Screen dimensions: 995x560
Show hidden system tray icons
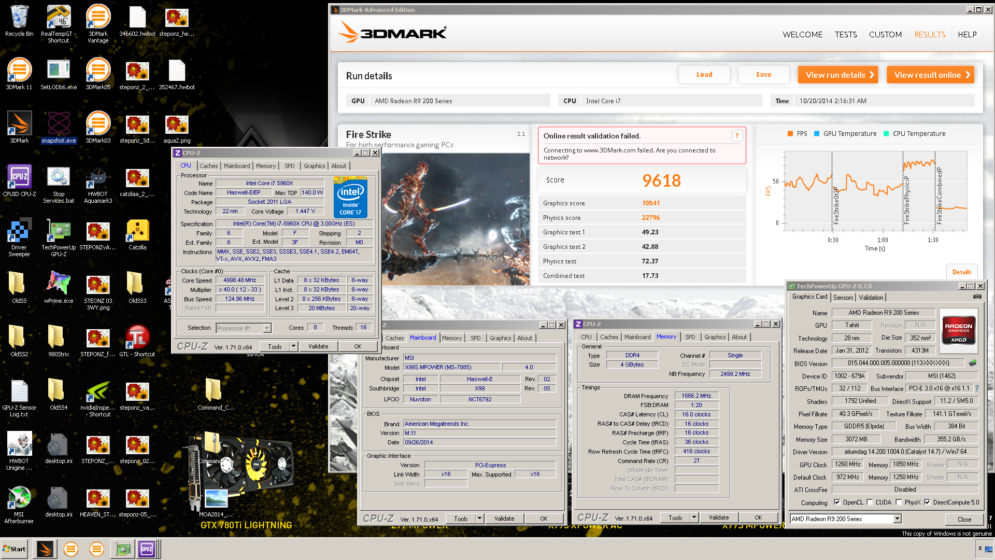pos(979,549)
